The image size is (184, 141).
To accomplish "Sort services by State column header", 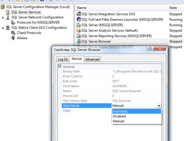I will [176, 8].
